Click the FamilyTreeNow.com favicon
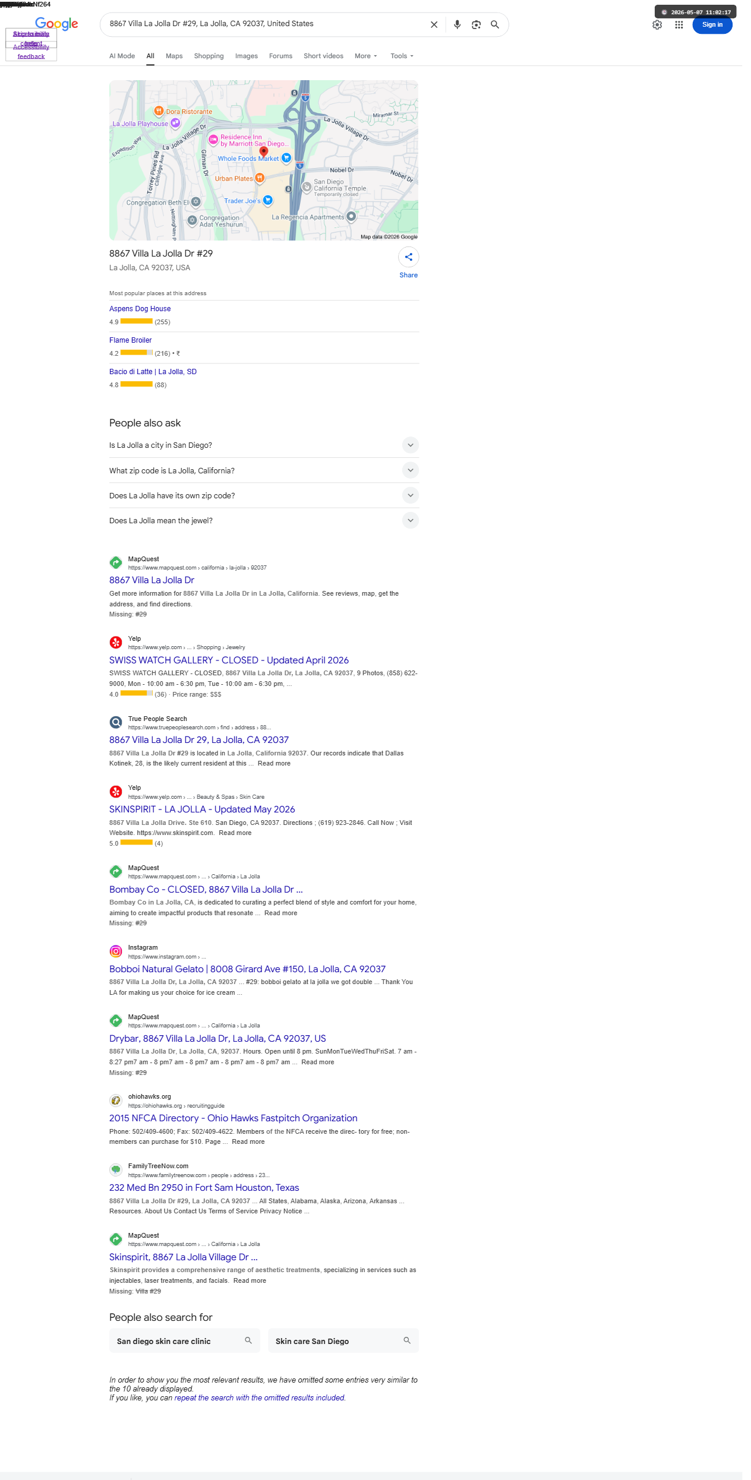The width and height of the screenshot is (751, 1480). 116,1170
